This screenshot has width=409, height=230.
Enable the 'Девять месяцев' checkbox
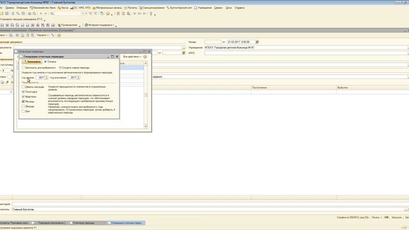click(23, 87)
